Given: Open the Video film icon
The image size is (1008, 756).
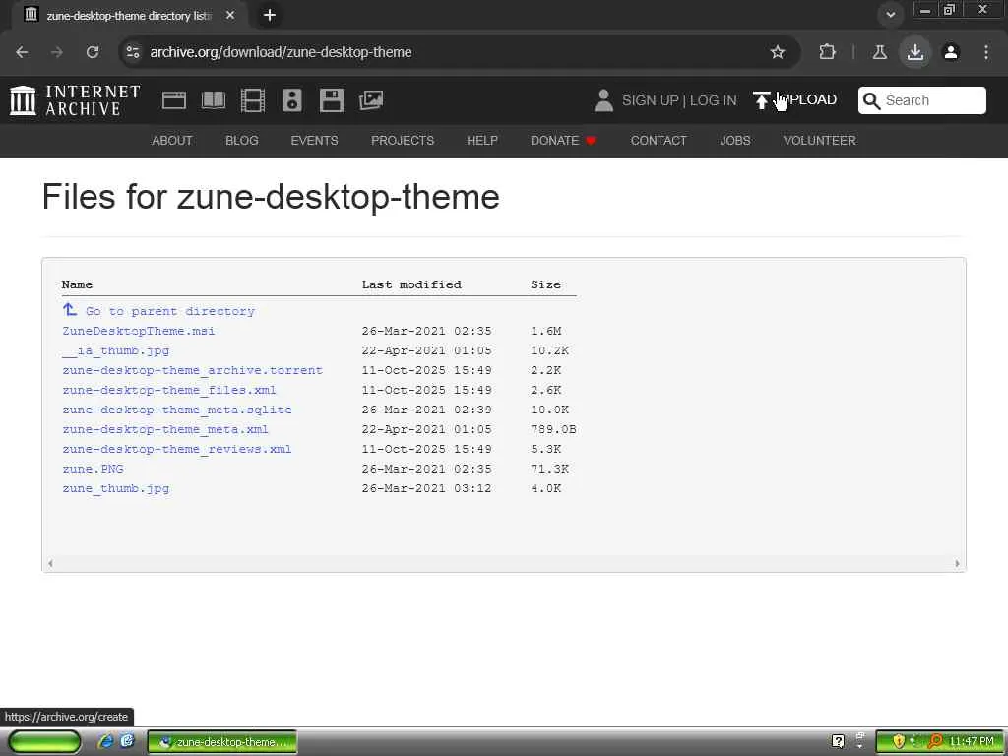Looking at the screenshot, I should coord(253,100).
